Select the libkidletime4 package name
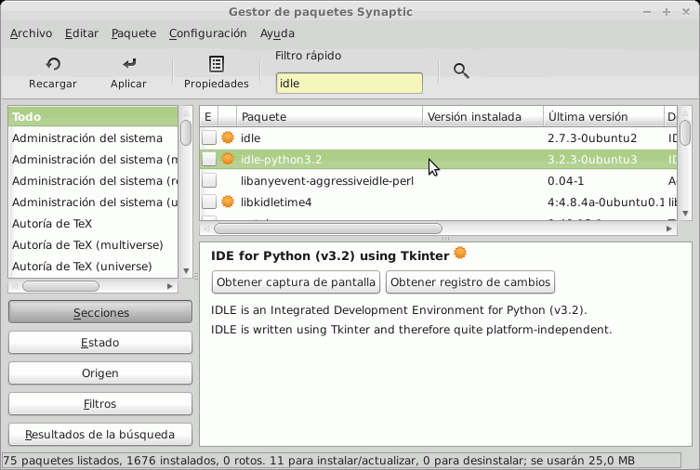 click(276, 202)
